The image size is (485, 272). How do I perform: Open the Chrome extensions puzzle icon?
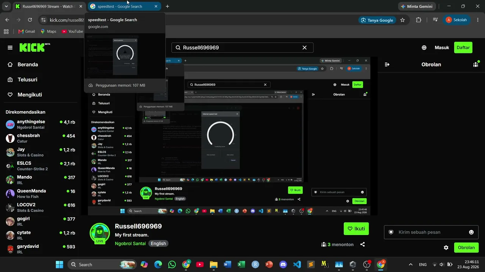coord(418,20)
